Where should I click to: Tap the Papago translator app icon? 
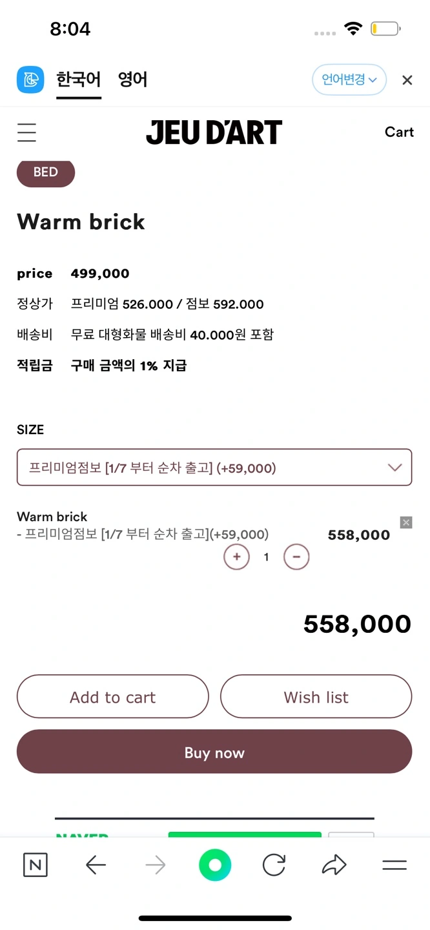pos(30,80)
